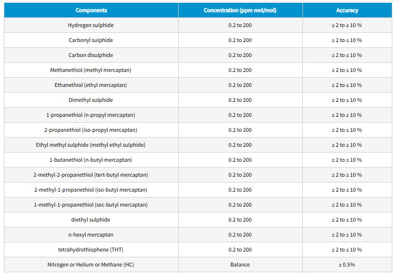400x280 pixels.
Task: Click 2-methyl-2-propanethiol (tert-butyl mercaptan) cell
Action: click(x=91, y=175)
